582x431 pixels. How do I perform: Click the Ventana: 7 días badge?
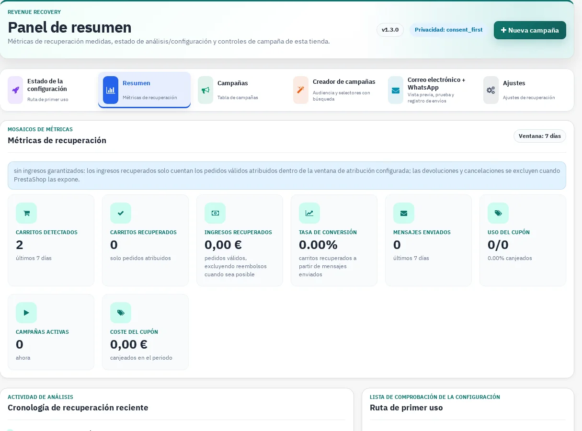tap(540, 136)
